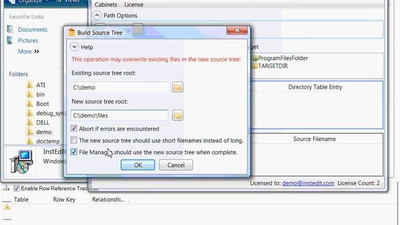The image size is (400, 225).
Task: Open the Pictures favorite link icon
Action: (x=10, y=40)
